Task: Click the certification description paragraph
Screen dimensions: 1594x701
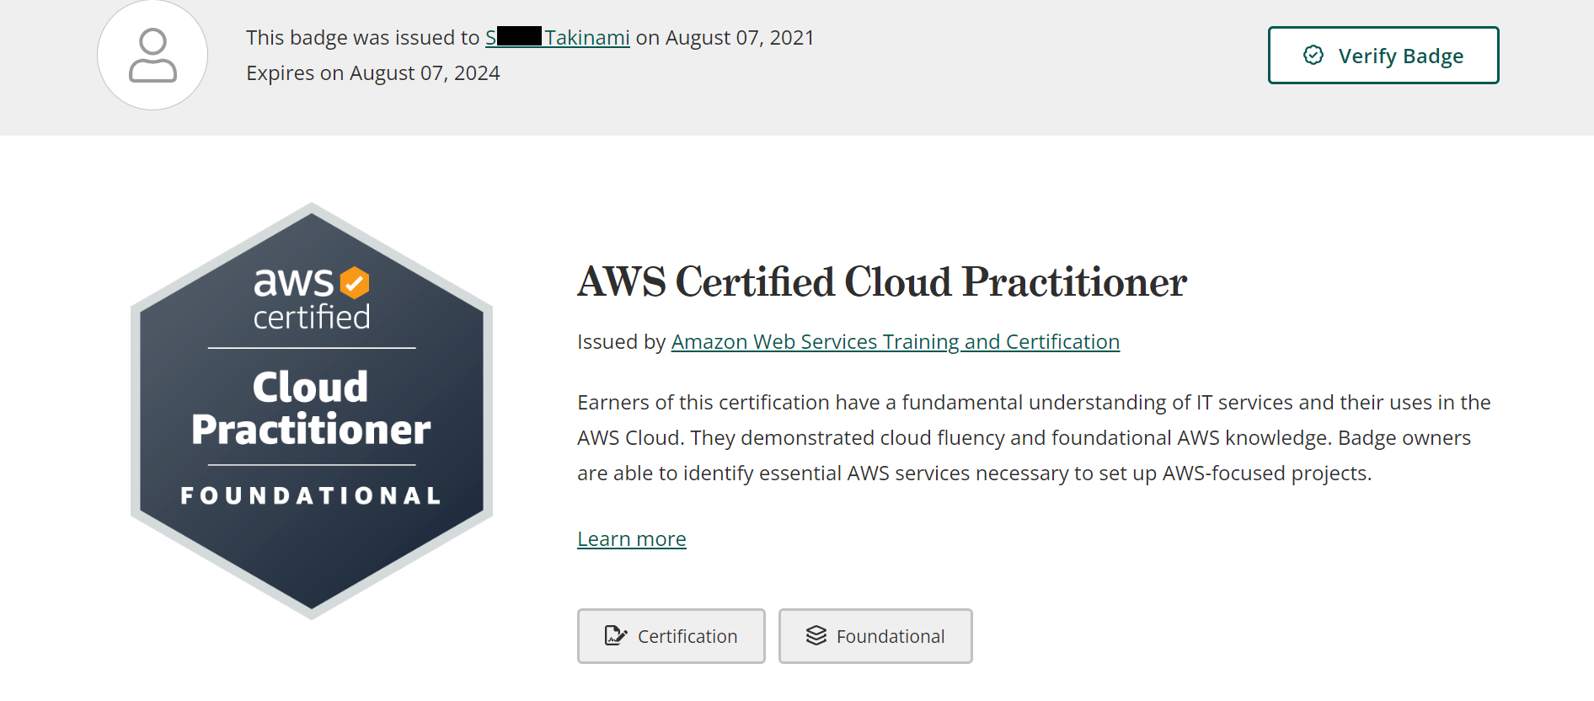Action: pos(1034,438)
